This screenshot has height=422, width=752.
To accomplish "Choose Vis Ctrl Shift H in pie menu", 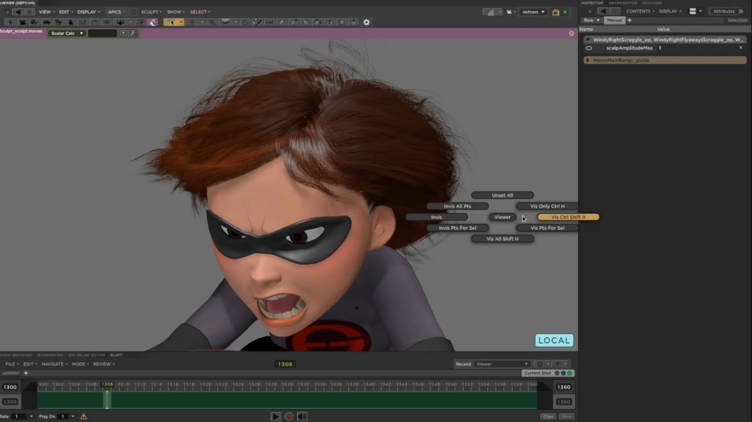I will pyautogui.click(x=568, y=217).
